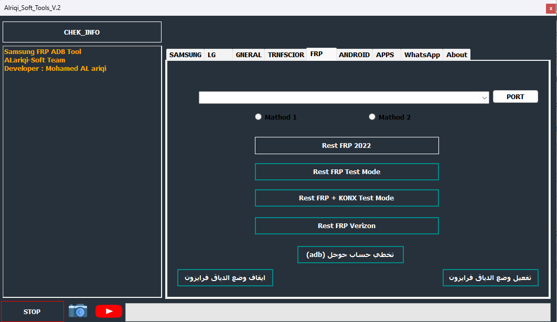This screenshot has height=322, width=557.
Task: Run Rest FRP Verizon operation
Action: 347,226
